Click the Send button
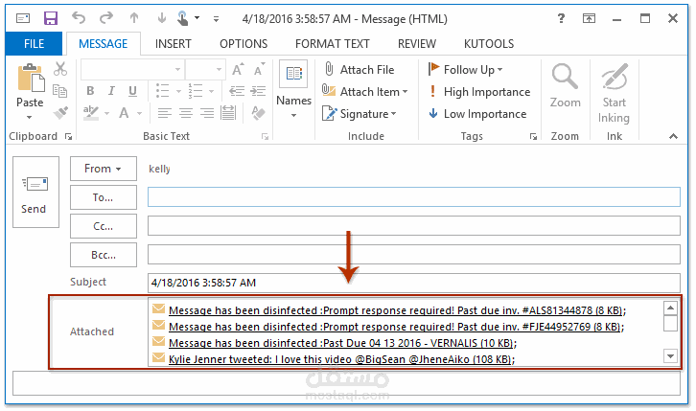Screen dimensions: 696x411 pyautogui.click(x=36, y=192)
